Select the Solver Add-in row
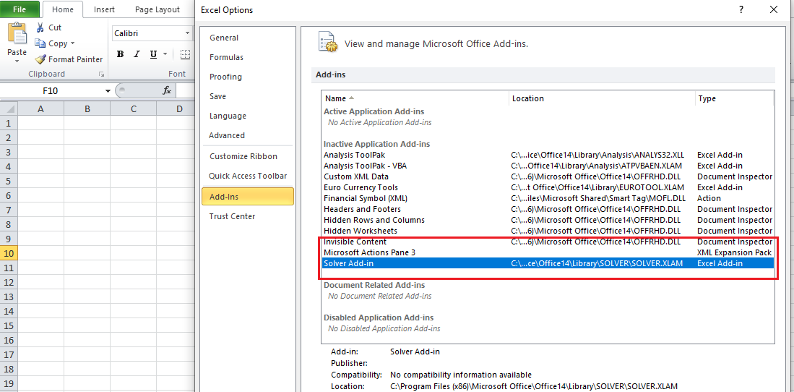794x392 pixels. point(548,263)
